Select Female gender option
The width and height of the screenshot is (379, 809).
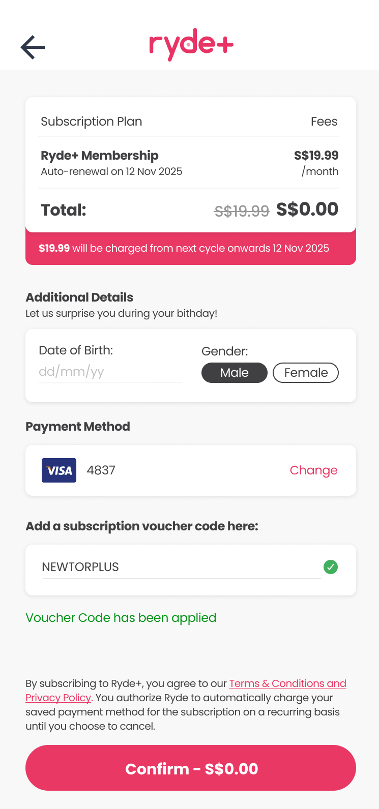(306, 373)
